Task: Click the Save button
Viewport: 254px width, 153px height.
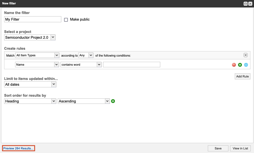Action: pos(218,148)
